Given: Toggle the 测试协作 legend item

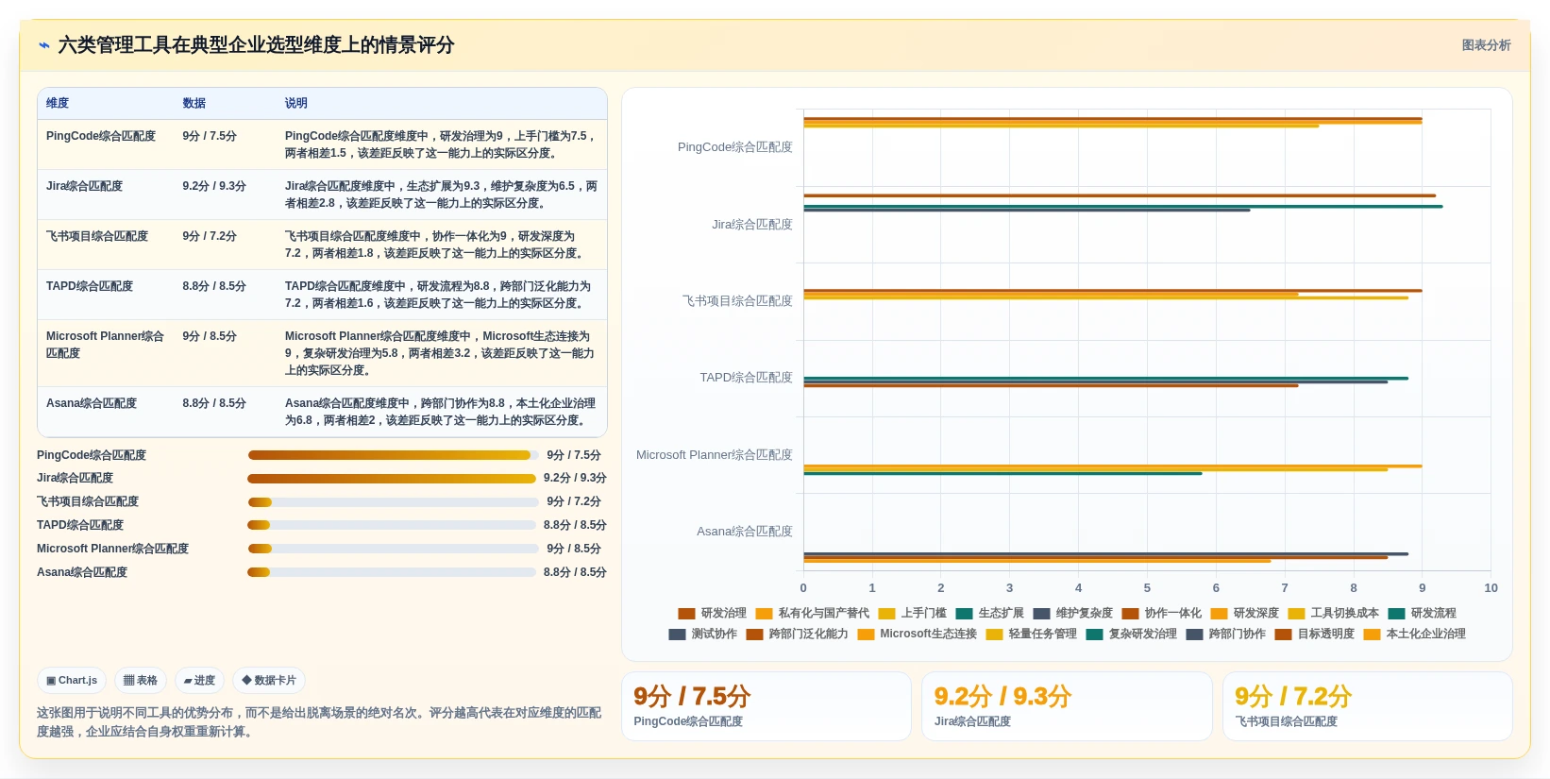Looking at the screenshot, I should coord(702,634).
